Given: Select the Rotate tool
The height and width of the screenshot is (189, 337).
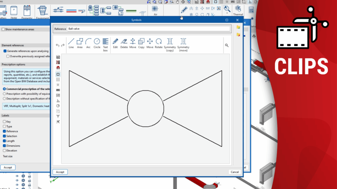Looking at the screenshot, I should (159, 43).
